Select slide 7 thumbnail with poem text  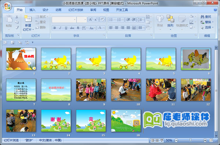point(21,89)
